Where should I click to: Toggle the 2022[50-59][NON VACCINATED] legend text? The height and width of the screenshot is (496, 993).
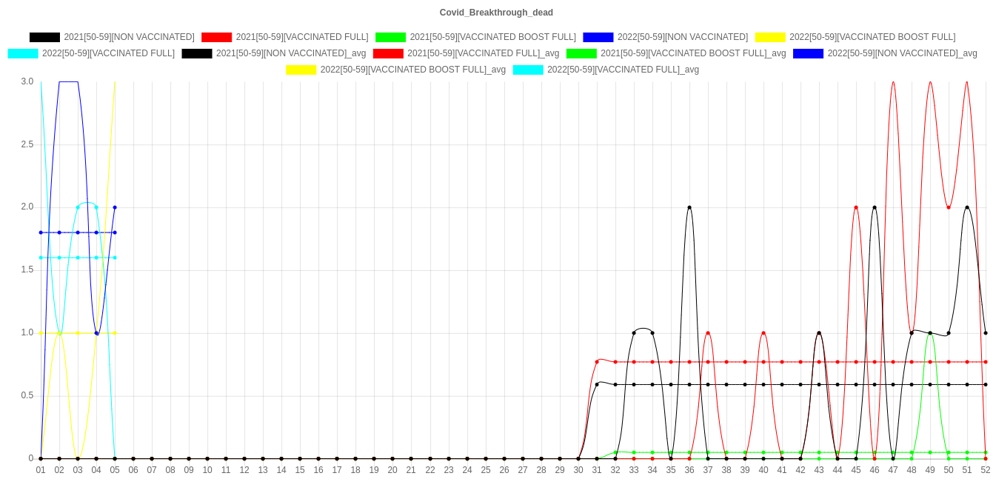682,37
